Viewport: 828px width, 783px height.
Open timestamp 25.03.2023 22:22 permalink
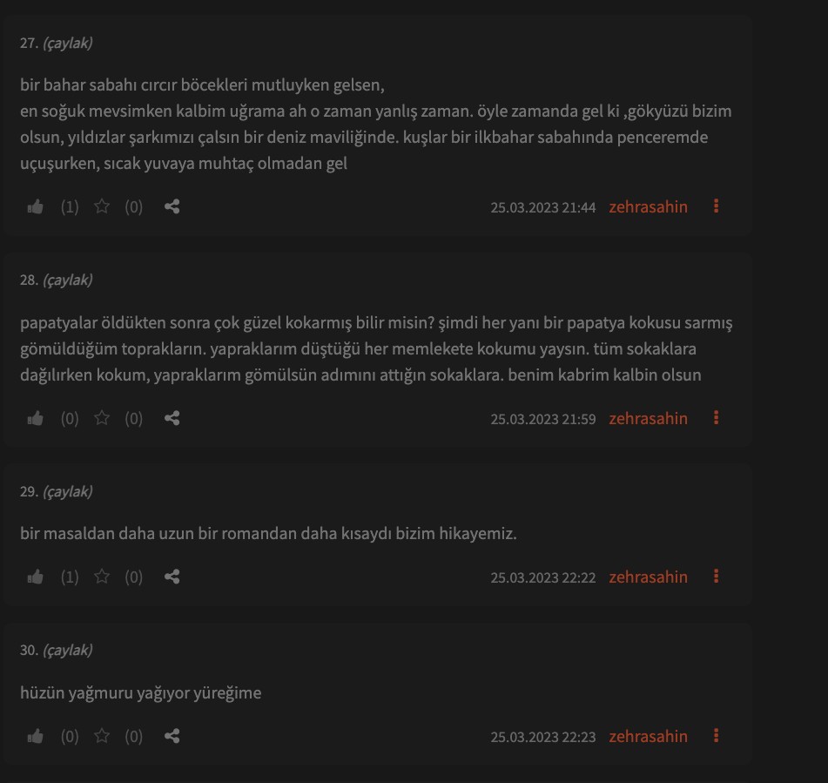542,577
